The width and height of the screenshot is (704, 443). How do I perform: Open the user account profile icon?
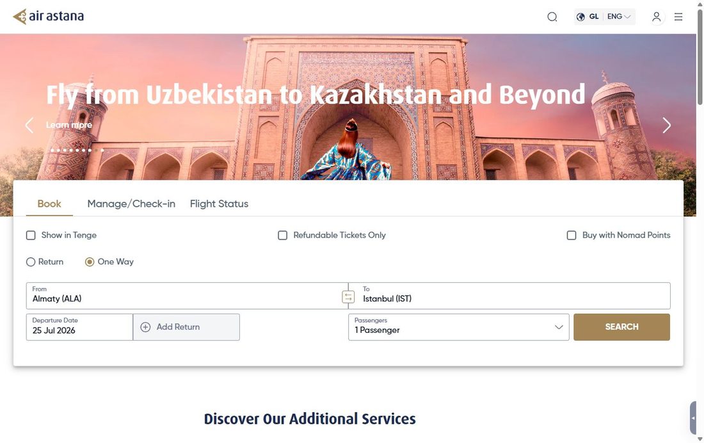tap(657, 17)
